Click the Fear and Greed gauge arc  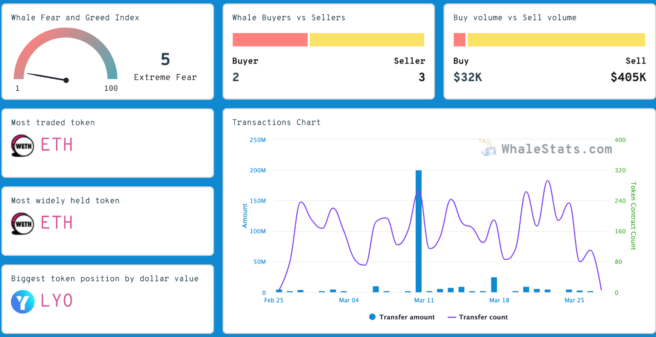65,33
